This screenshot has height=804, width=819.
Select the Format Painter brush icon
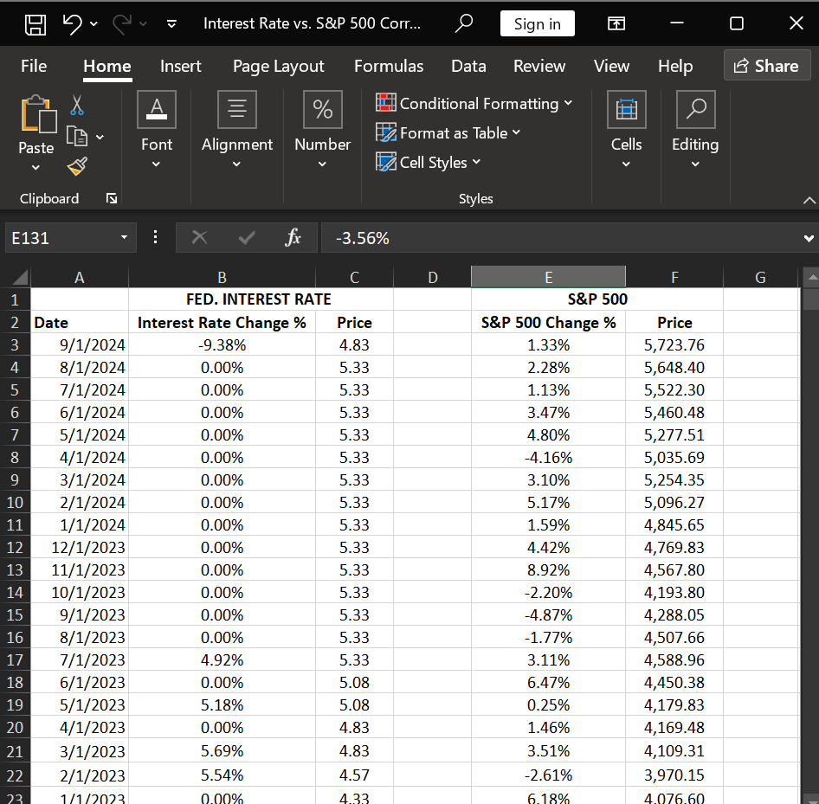coord(77,165)
